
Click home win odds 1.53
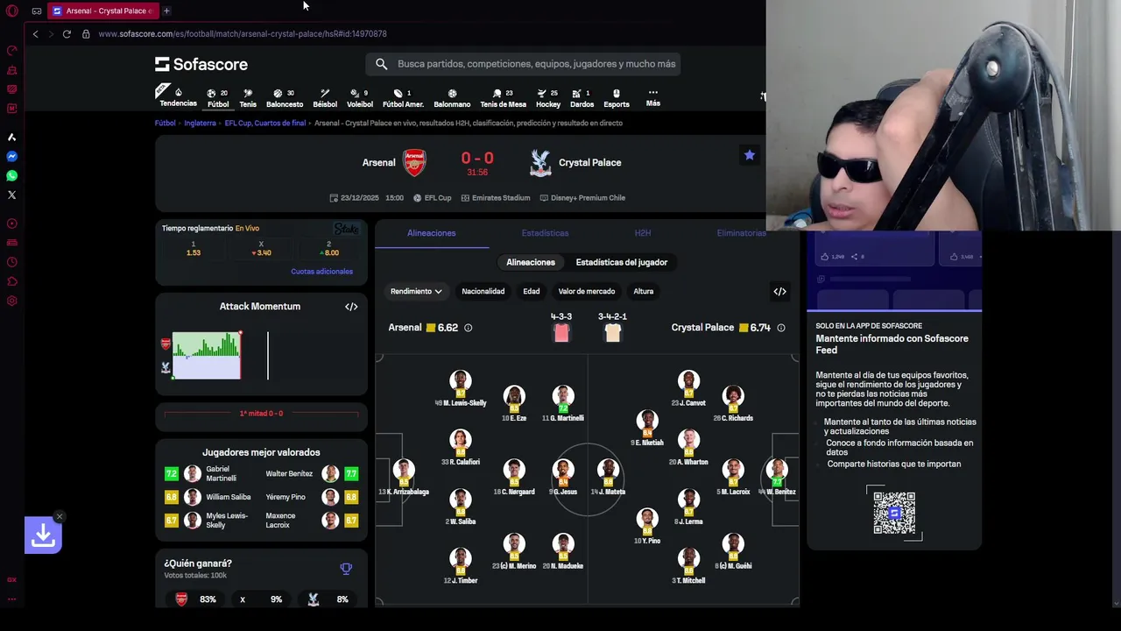(x=194, y=249)
